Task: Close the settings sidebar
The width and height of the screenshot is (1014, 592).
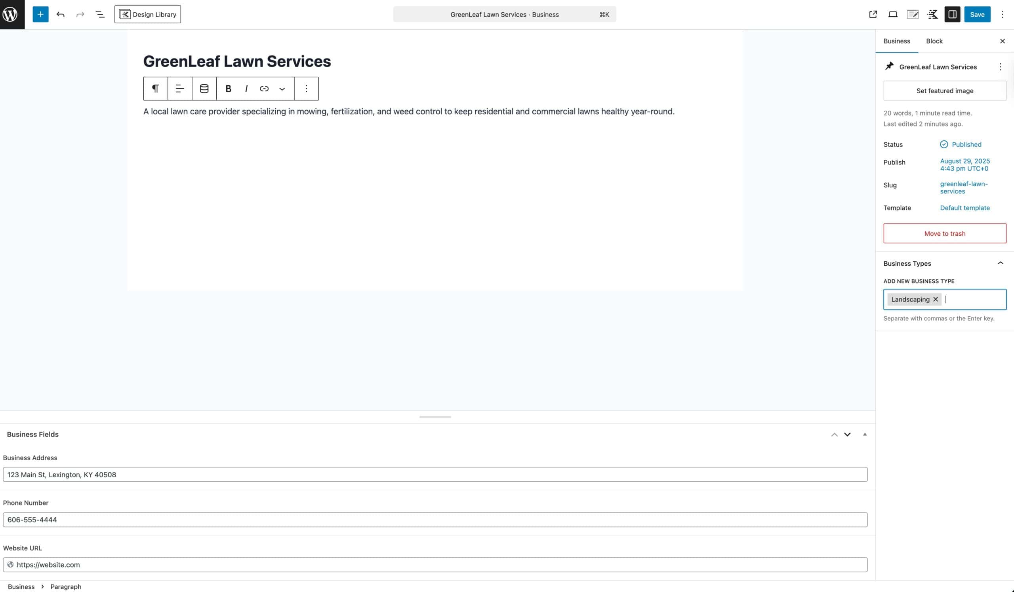Action: coord(1003,41)
